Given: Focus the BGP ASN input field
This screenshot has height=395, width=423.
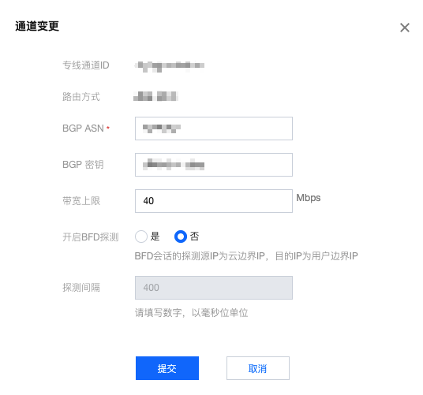Looking at the screenshot, I should [x=214, y=129].
